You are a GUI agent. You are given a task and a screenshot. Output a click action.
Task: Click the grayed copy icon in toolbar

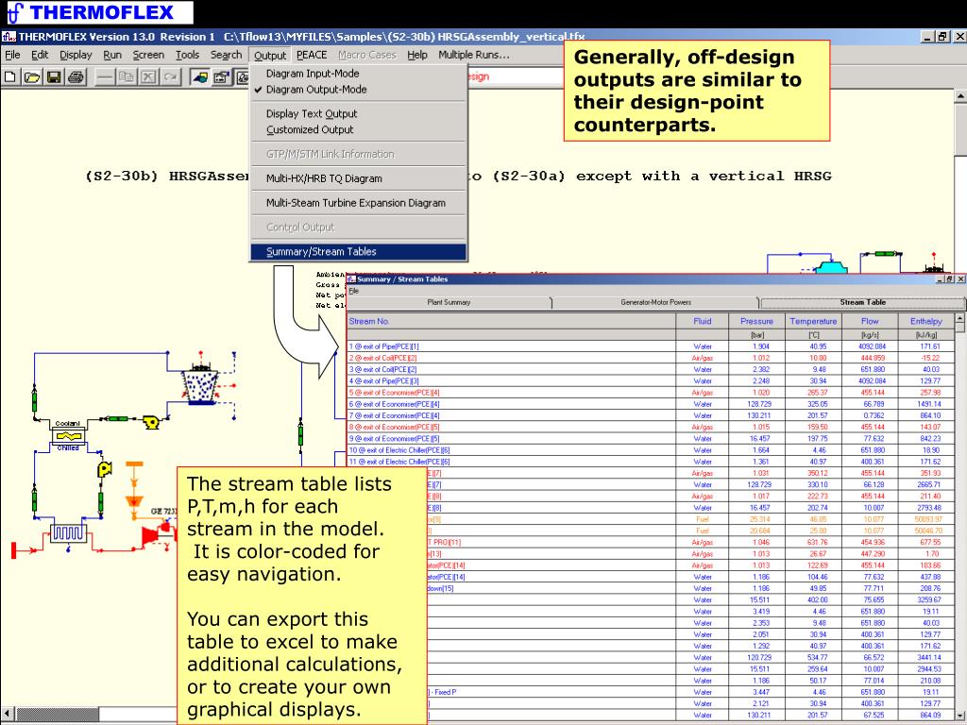point(127,77)
